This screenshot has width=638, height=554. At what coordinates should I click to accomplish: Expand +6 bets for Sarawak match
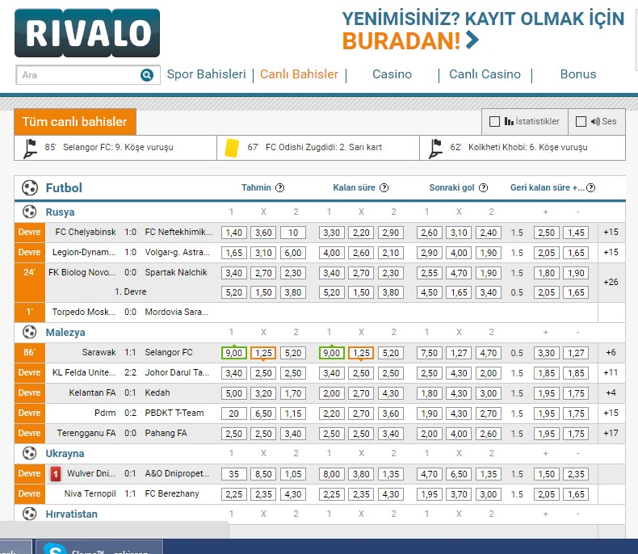point(611,352)
